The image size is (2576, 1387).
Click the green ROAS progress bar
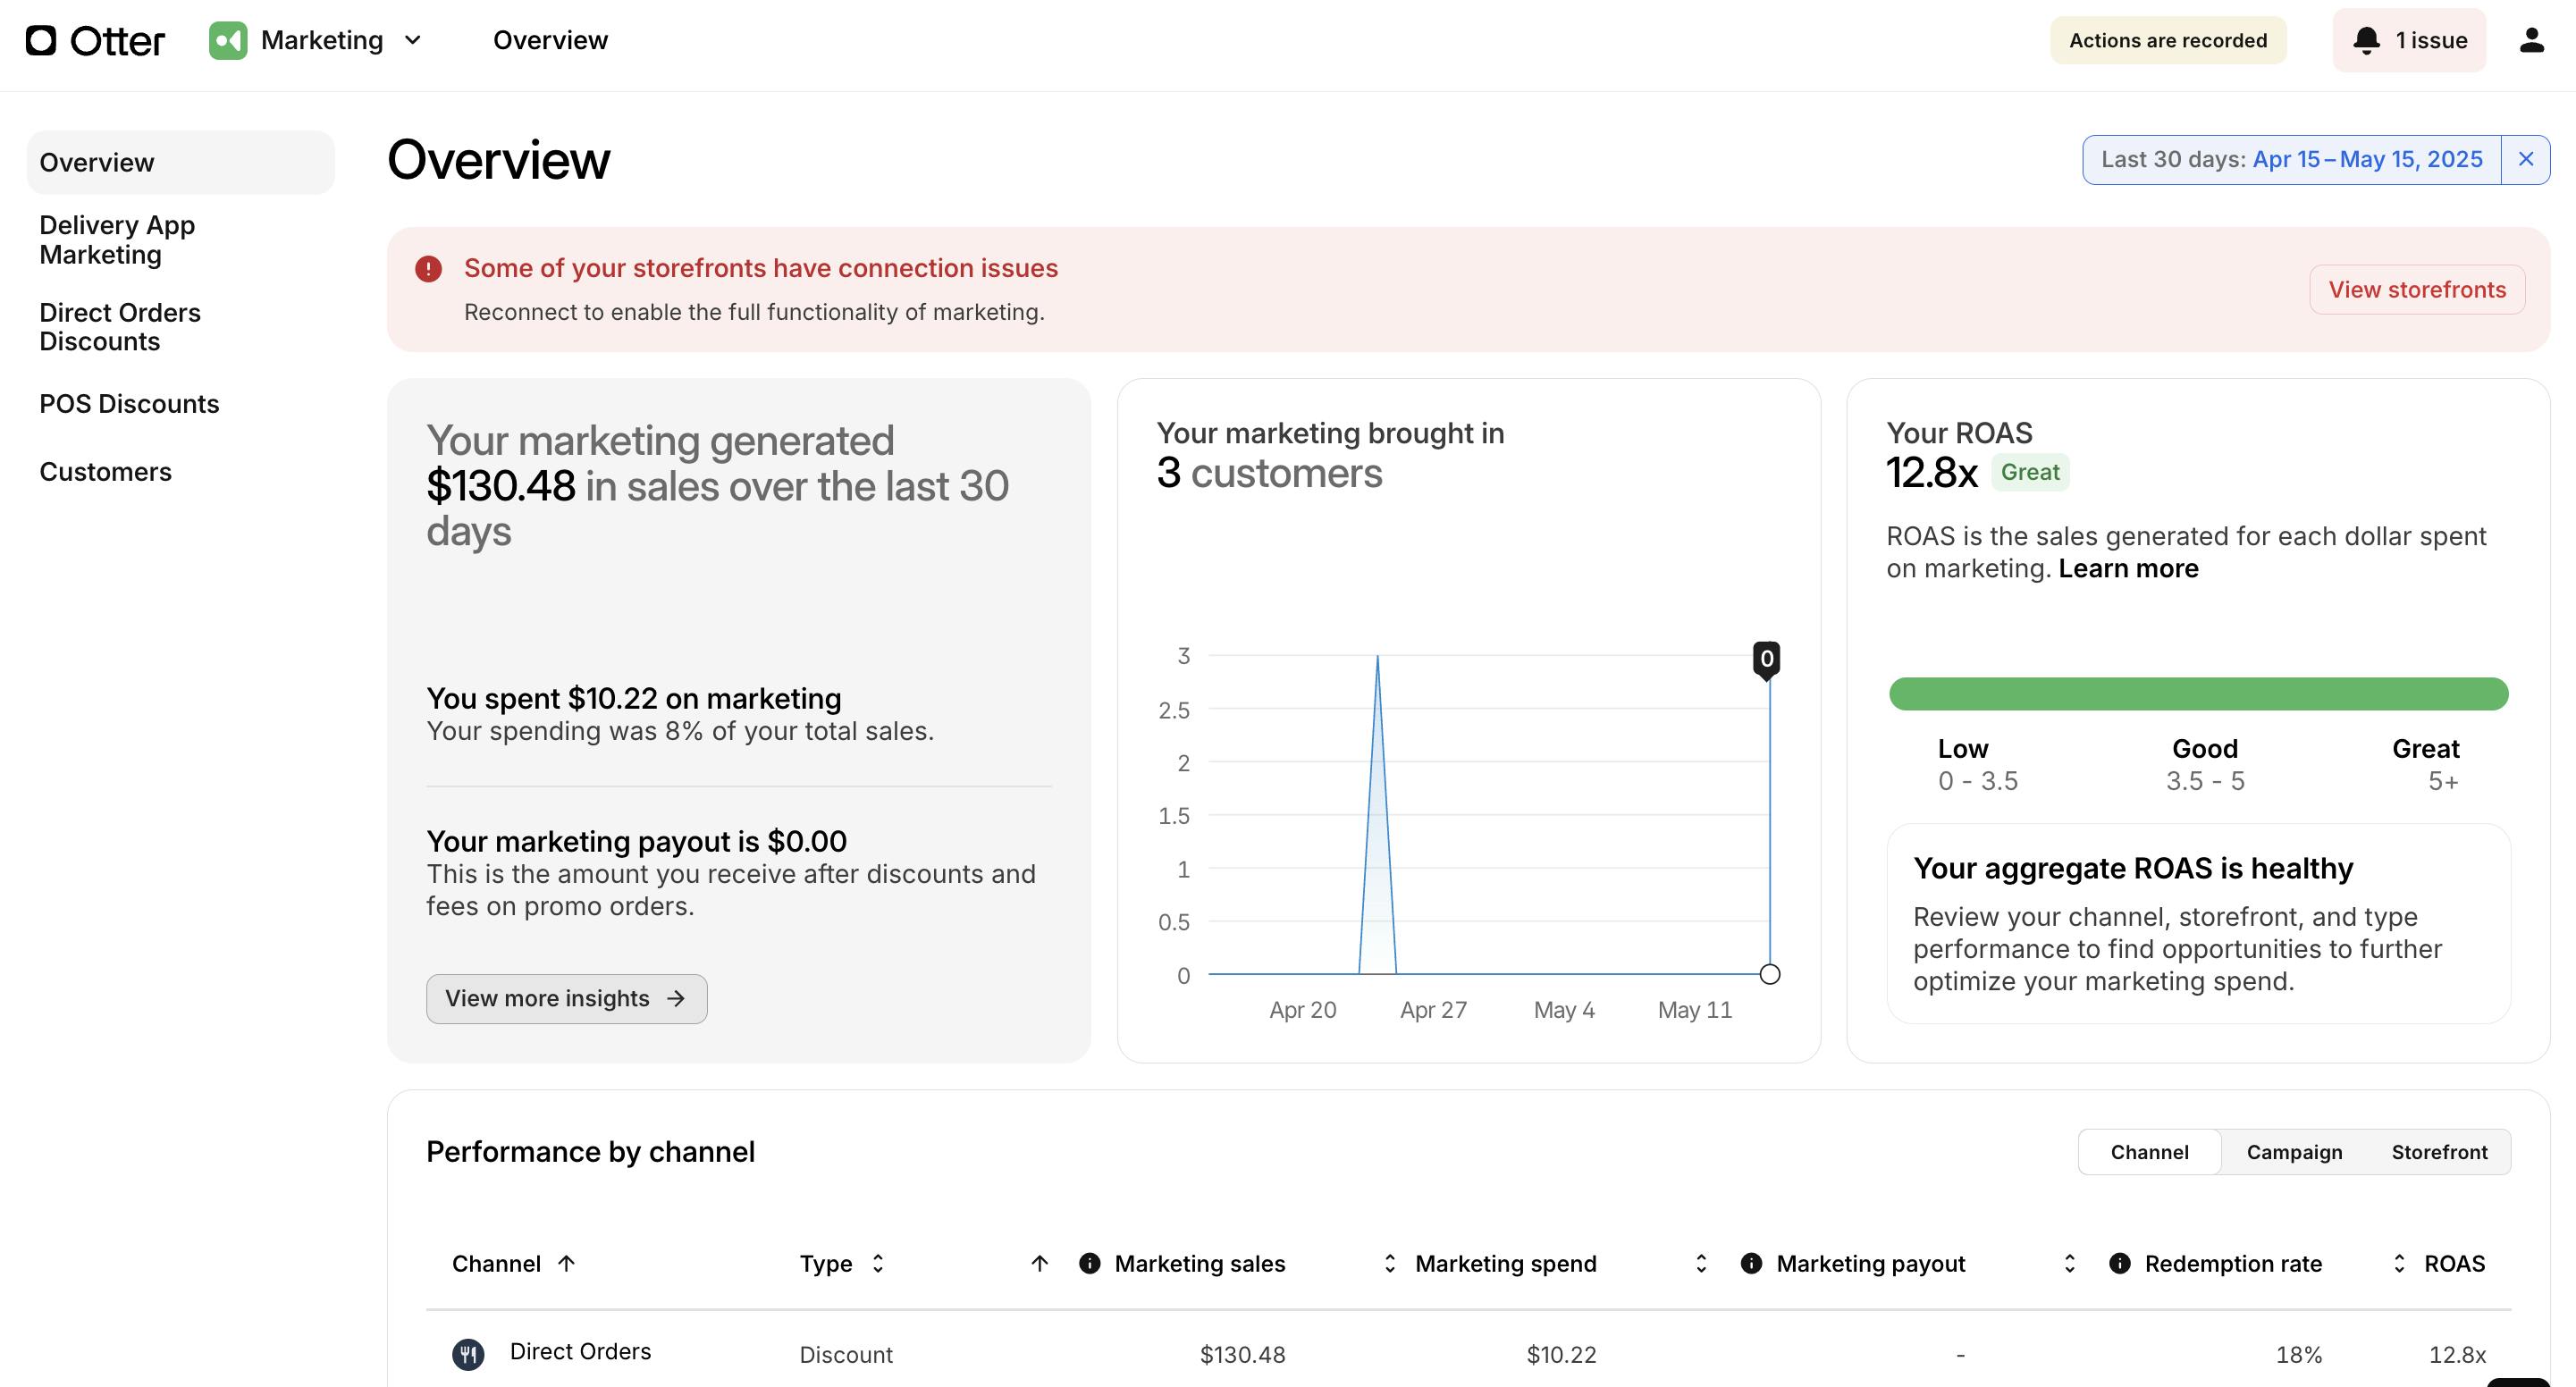(2198, 694)
